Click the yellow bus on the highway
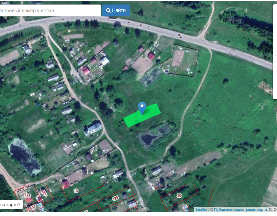Image resolution: width=277 pixels, height=216 pixels. click(x=113, y=18)
